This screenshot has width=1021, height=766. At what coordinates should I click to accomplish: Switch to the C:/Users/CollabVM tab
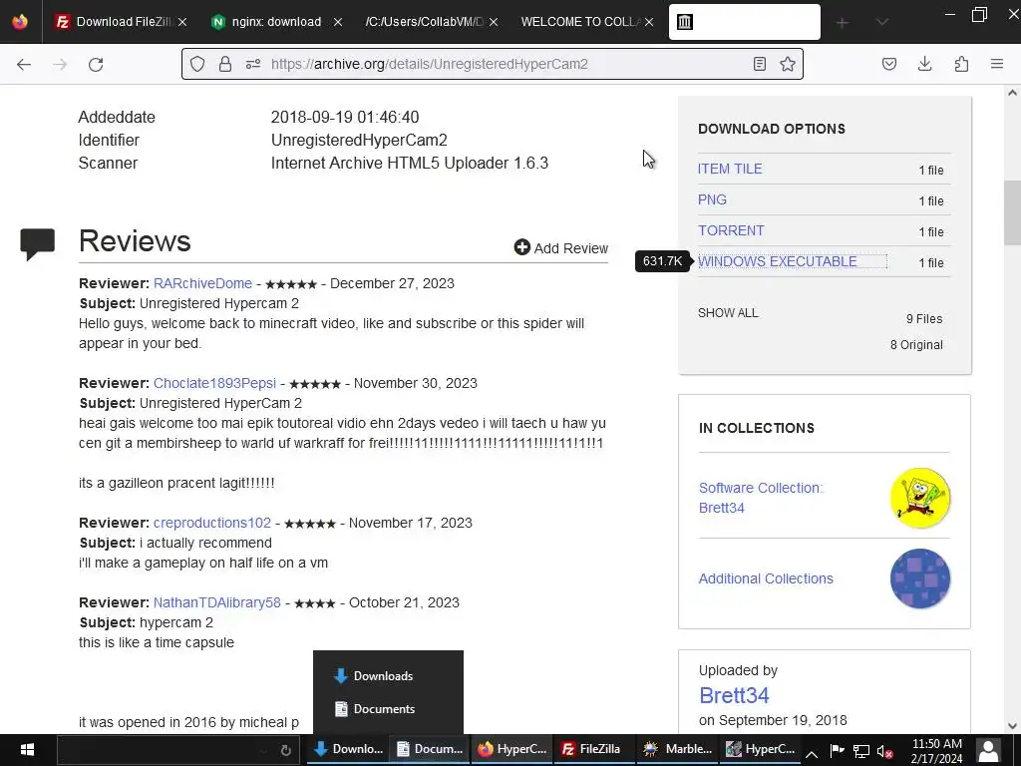[425, 22]
